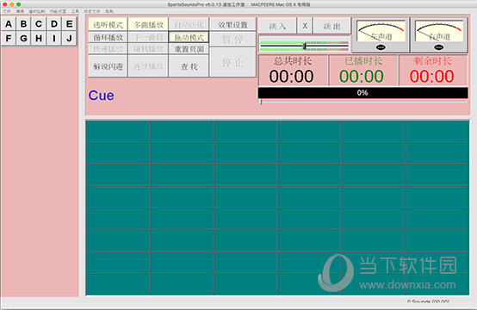The height and width of the screenshot is (310, 477).
Task: Toggle the 随机播放 shuffle play button
Action: 148,49
